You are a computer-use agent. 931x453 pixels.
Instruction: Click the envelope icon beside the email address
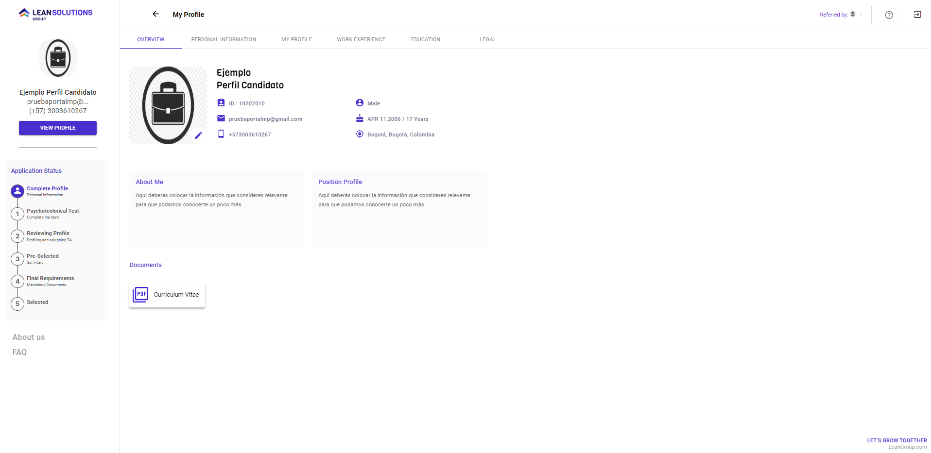(x=221, y=118)
